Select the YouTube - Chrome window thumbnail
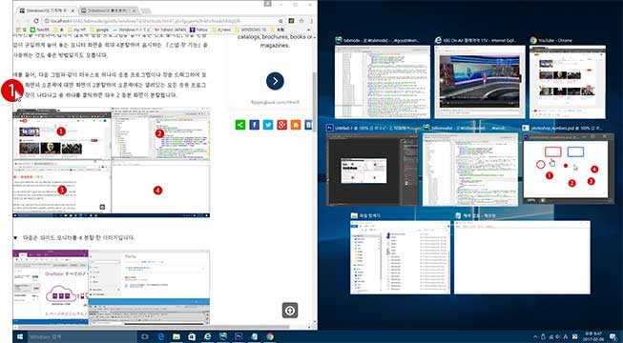623x343 pixels. click(568, 82)
